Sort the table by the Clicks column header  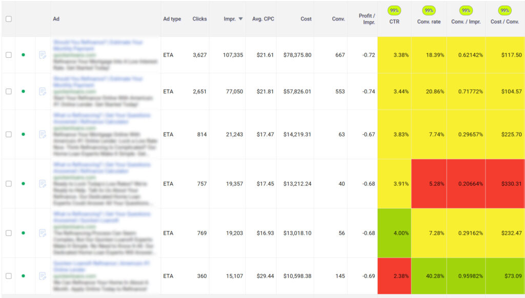[199, 19]
